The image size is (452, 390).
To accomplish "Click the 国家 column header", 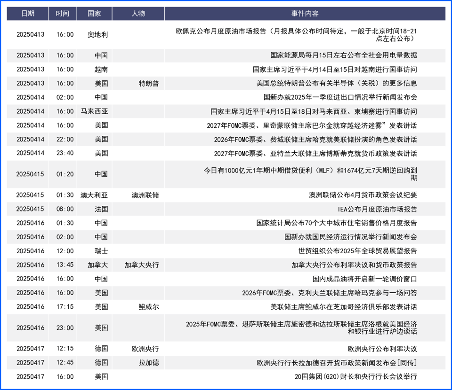I will coord(94,14).
